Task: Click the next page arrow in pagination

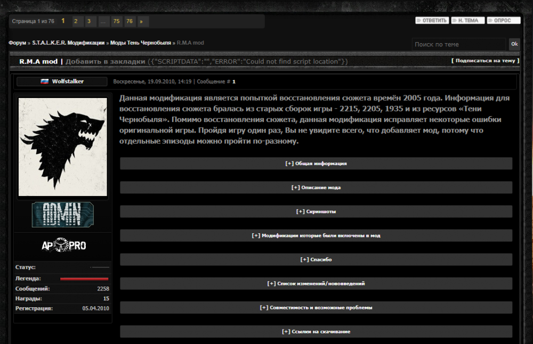Action: pyautogui.click(x=141, y=21)
